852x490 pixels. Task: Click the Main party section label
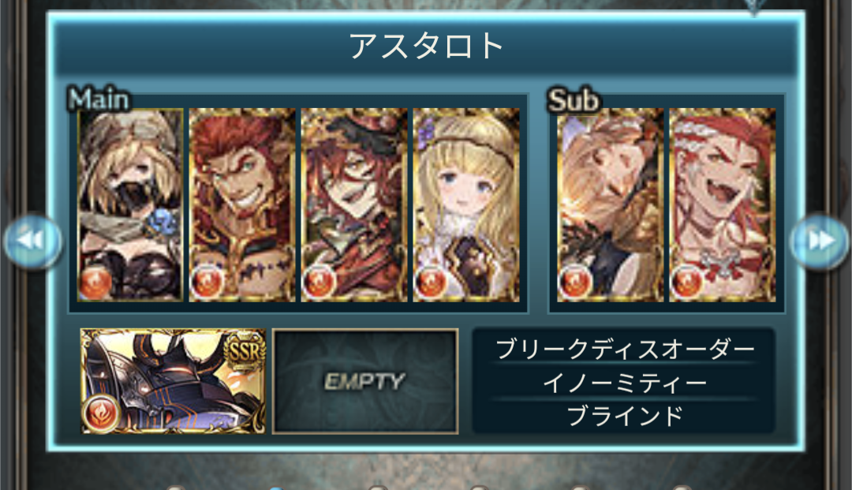coord(99,99)
